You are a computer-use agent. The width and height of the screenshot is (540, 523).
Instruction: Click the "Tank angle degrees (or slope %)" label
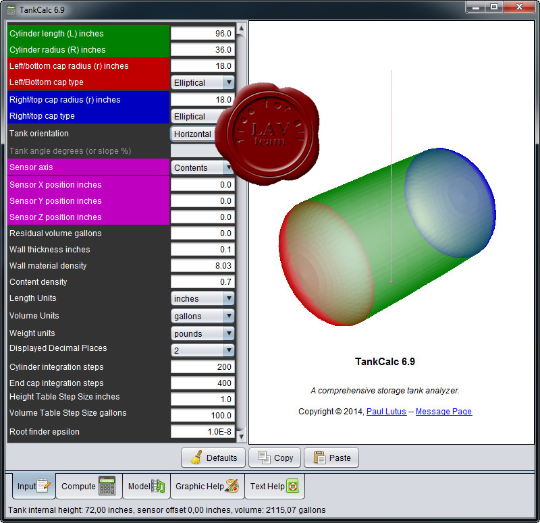point(70,150)
